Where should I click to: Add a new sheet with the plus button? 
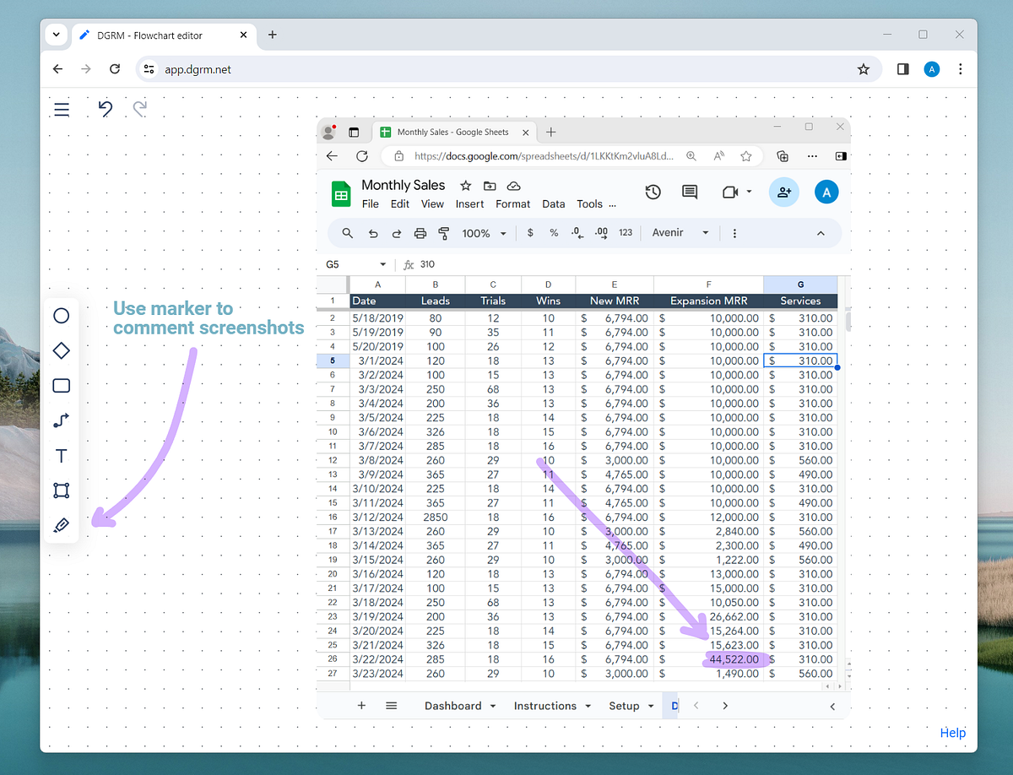[360, 706]
